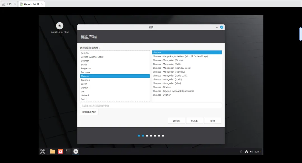Select the installer disc icon in taskbar
This screenshot has height=163, width=302.
coord(76,152)
